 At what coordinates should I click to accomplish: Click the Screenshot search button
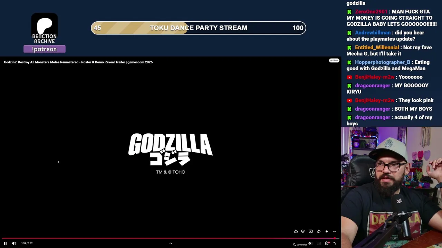click(300, 245)
